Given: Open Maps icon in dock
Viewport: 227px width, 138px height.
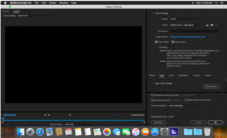Looking at the screenshot, I should tap(97, 132).
